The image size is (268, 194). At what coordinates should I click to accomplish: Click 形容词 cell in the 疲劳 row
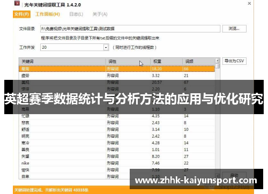click(x=113, y=76)
